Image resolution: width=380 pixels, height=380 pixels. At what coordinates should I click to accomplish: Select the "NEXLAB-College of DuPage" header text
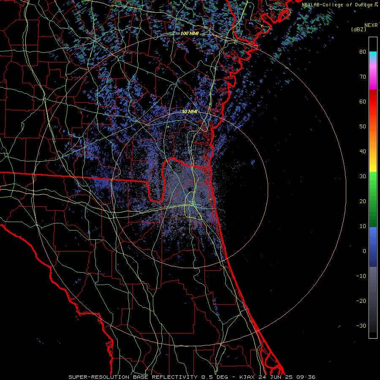(338, 5)
